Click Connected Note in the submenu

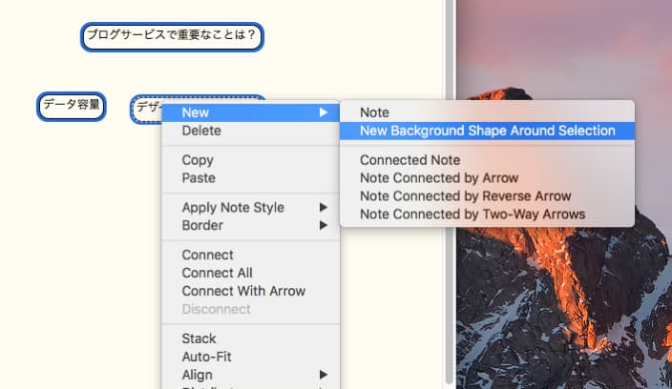487,160
